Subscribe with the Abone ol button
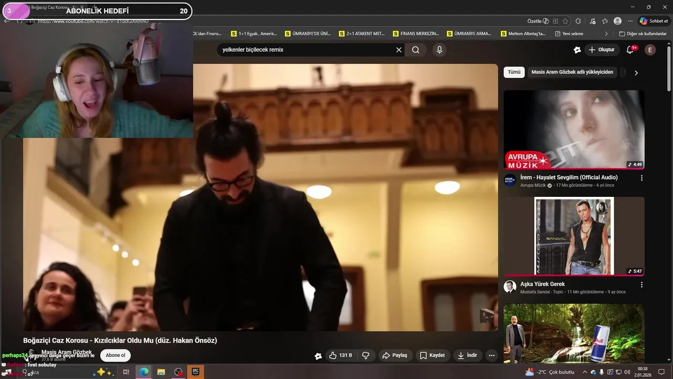The height and width of the screenshot is (379, 673). click(115, 355)
